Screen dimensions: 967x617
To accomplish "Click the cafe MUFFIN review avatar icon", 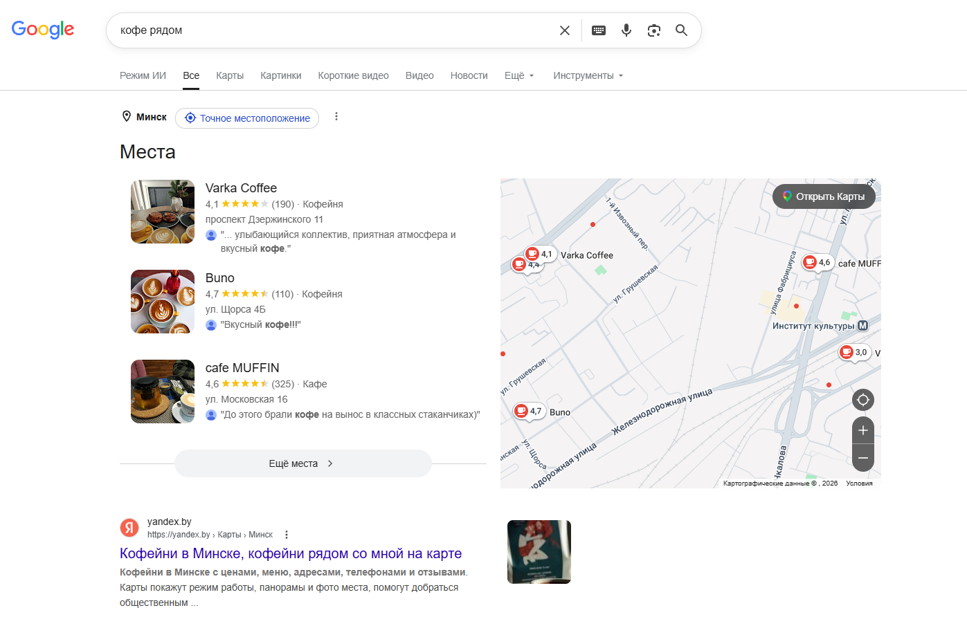I will (x=211, y=415).
